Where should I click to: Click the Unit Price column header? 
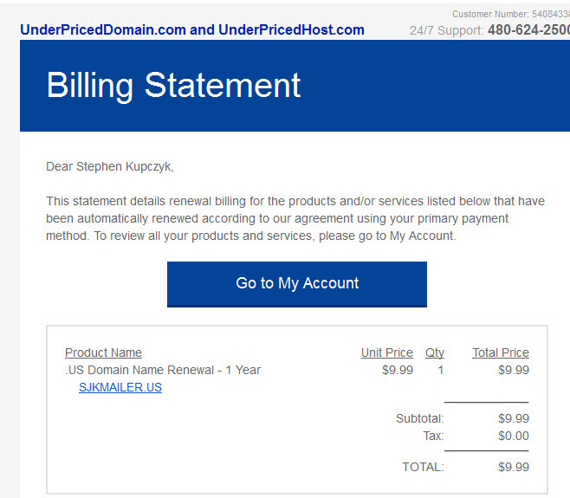click(386, 352)
